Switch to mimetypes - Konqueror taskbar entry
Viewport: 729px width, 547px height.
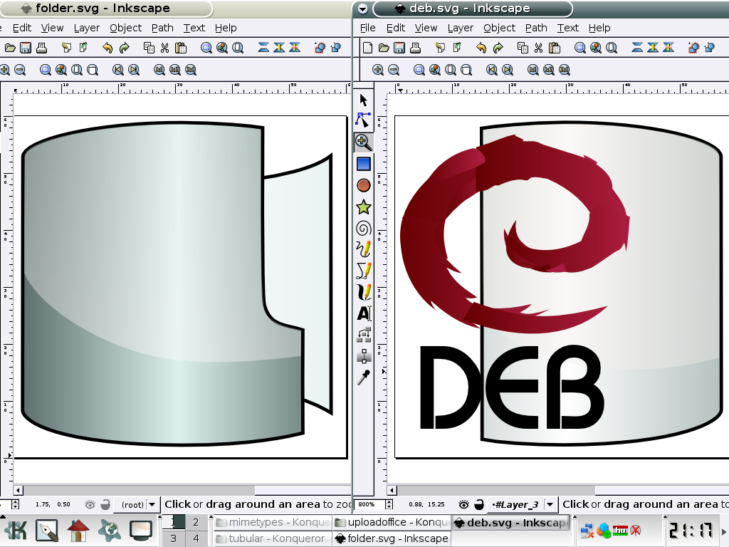tap(273, 522)
